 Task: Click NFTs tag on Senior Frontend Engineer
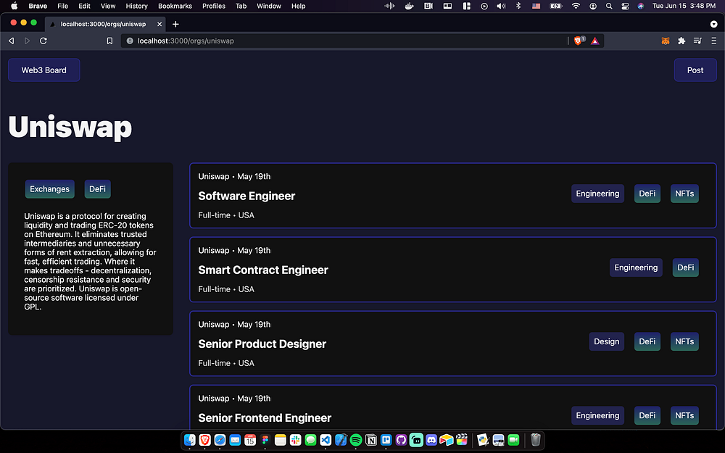point(684,415)
